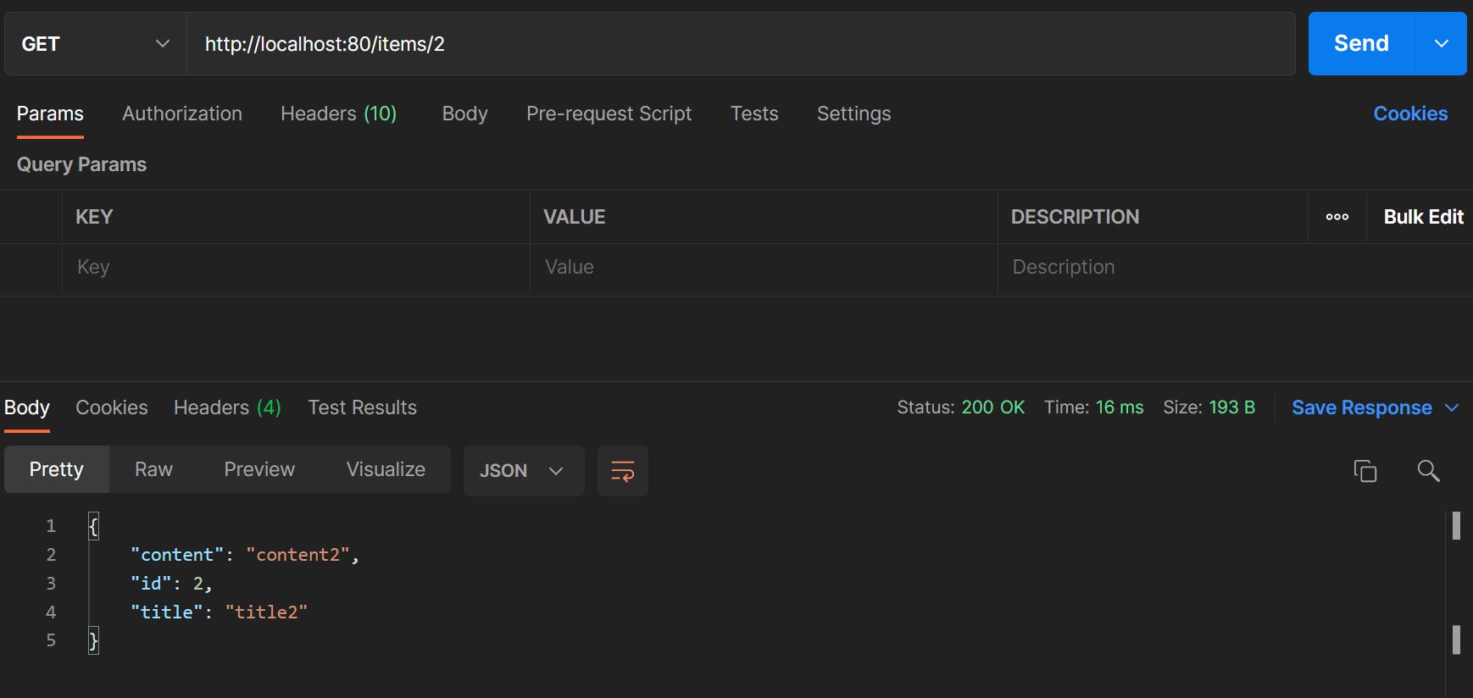Switch to the request Body tab

click(x=464, y=114)
